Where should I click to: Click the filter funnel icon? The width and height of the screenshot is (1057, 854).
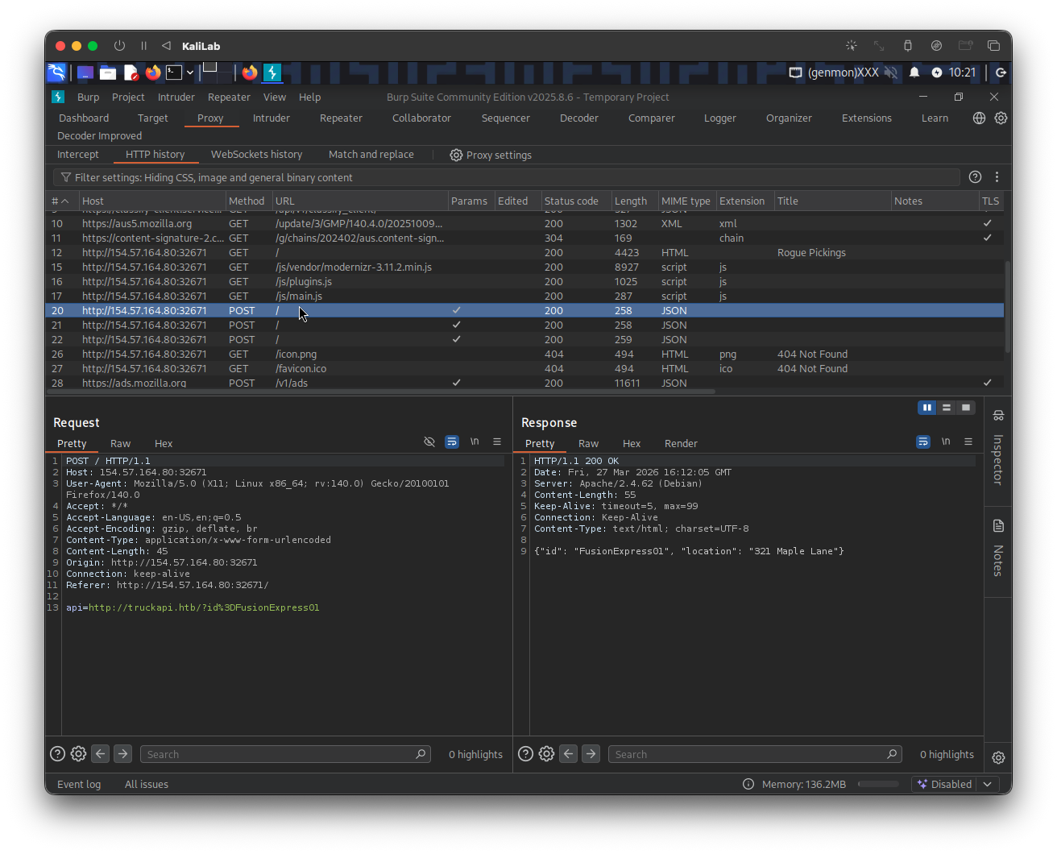(x=66, y=177)
